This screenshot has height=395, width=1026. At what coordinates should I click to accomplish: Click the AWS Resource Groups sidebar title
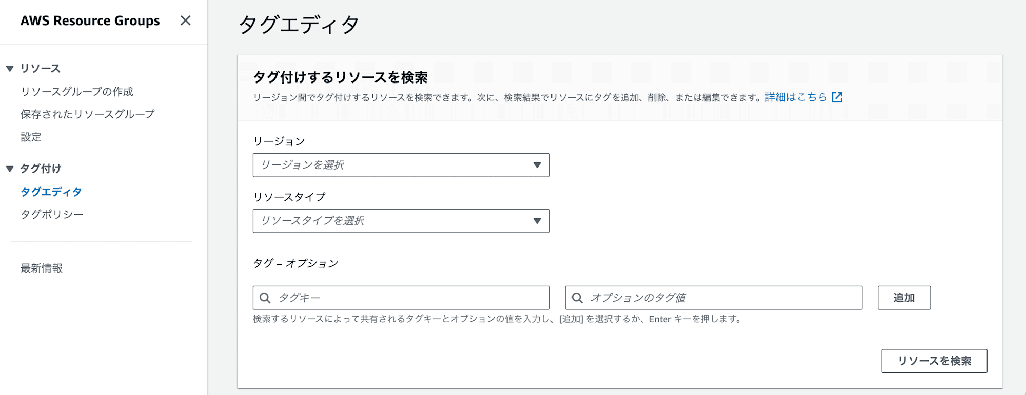point(90,20)
